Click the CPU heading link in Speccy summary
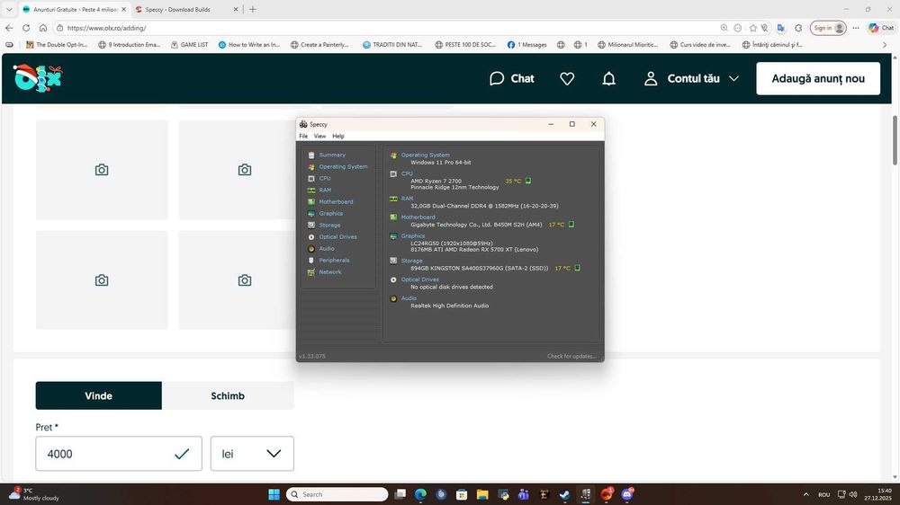 (407, 173)
